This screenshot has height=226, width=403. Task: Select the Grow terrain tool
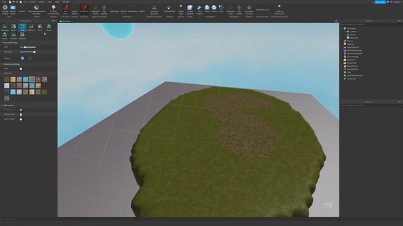[x=48, y=28]
